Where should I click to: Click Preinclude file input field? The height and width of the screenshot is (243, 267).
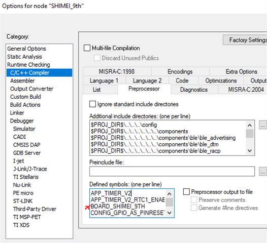(172, 171)
